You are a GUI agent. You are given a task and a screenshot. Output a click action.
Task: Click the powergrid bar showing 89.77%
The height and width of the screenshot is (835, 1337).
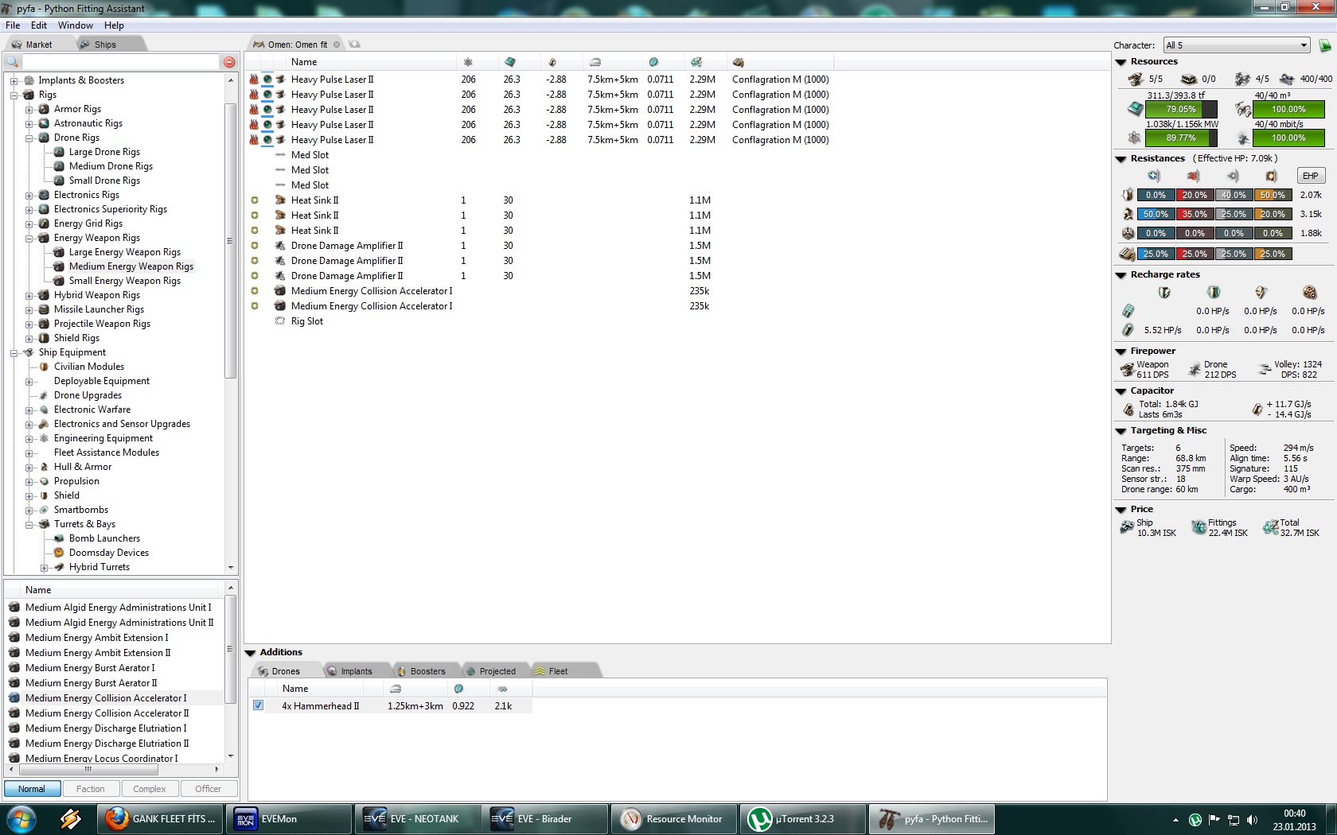click(1181, 138)
